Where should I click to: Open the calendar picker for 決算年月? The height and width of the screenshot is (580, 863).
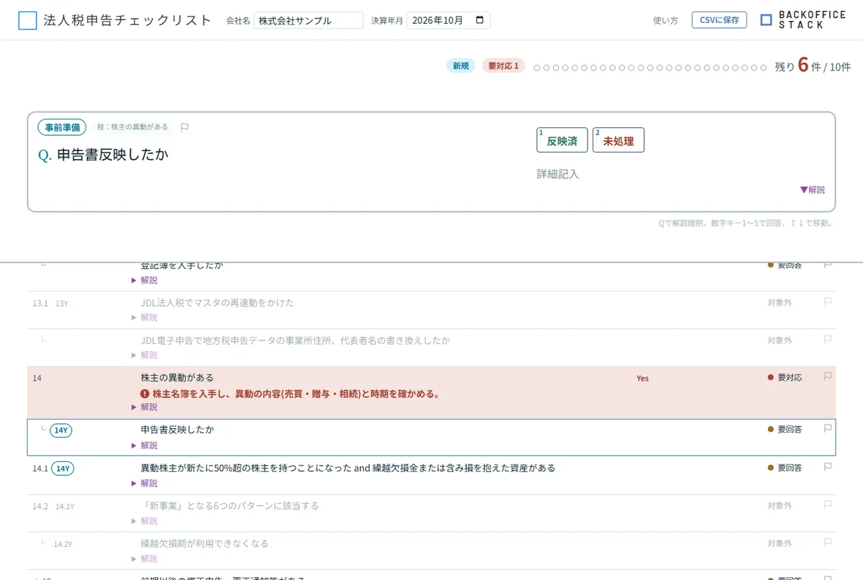tap(480, 20)
